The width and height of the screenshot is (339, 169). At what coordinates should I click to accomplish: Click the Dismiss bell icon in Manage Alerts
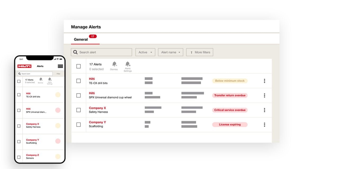tap(114, 64)
